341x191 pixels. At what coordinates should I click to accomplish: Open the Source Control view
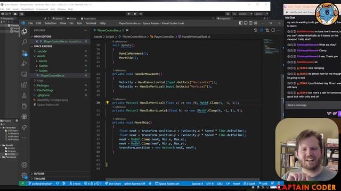click(x=24, y=53)
